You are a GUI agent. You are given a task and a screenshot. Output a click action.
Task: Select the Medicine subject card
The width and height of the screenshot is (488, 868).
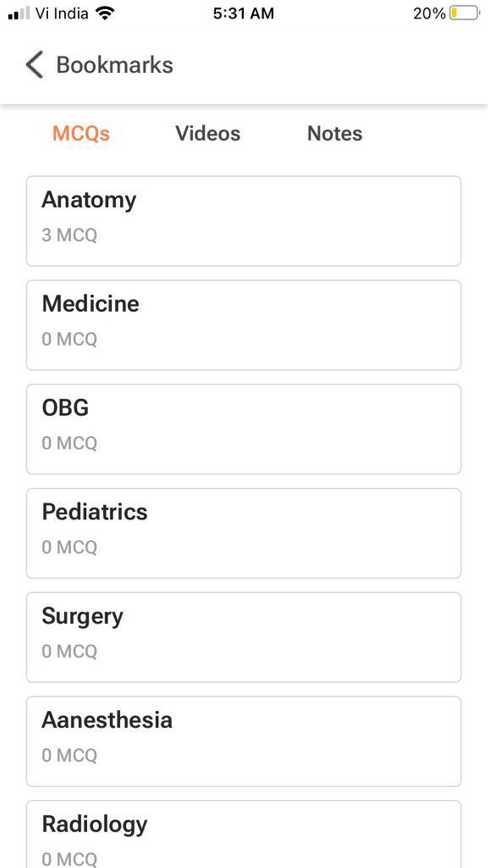click(244, 325)
